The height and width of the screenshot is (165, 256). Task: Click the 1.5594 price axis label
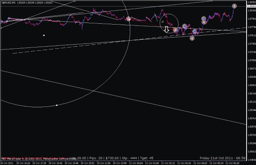tap(252, 110)
